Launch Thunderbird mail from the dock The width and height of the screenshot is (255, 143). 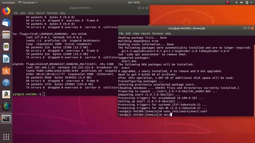pyautogui.click(x=6, y=23)
